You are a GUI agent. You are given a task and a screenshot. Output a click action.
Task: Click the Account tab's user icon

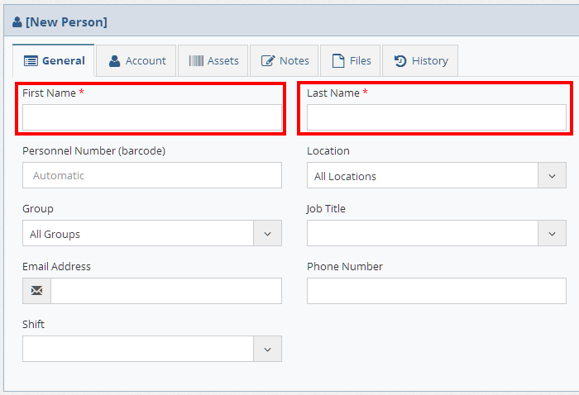coord(115,61)
